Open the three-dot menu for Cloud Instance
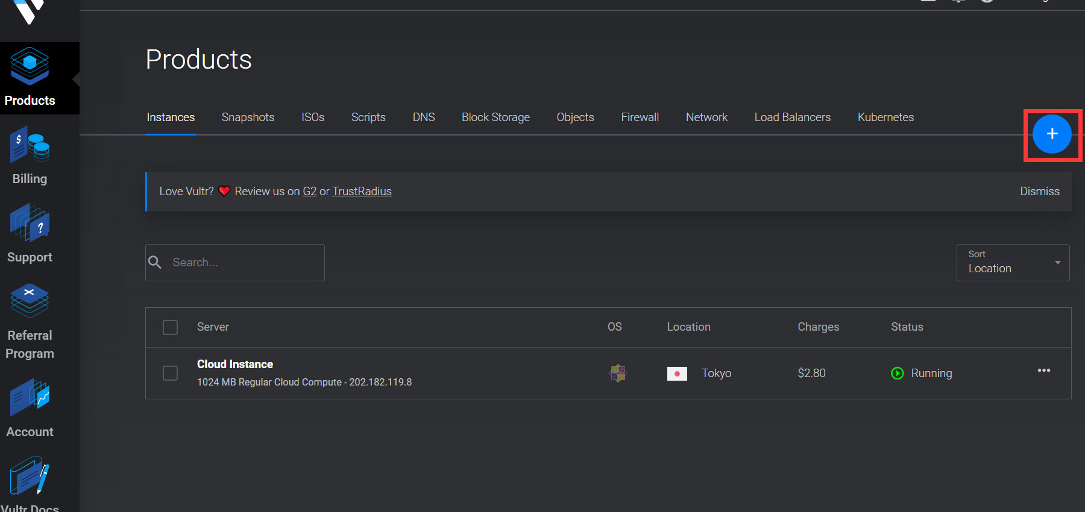This screenshot has height=512, width=1085. (x=1044, y=370)
